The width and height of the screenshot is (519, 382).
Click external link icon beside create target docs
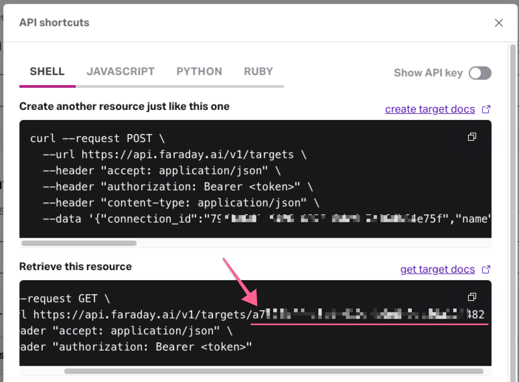(x=486, y=109)
